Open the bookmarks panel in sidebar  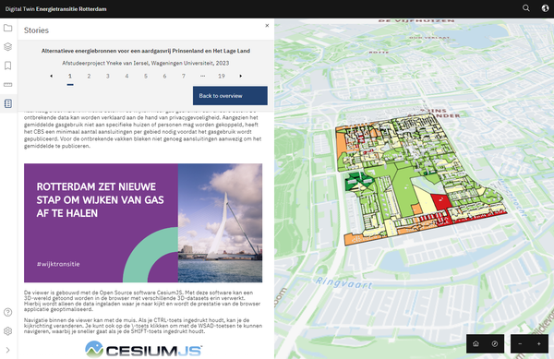tap(7, 66)
